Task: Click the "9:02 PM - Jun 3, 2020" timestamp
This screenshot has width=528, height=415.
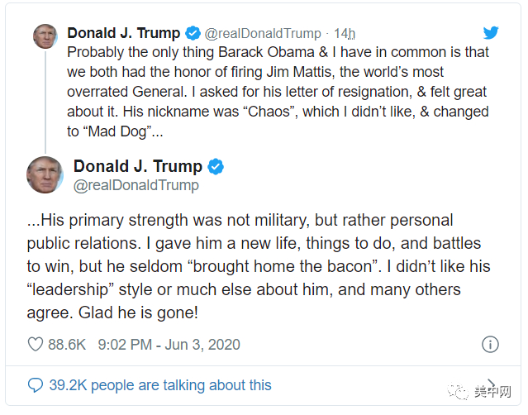Action: click(169, 344)
